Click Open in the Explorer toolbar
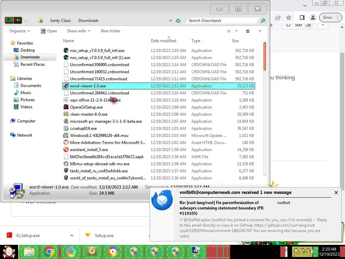The image size is (345, 259). point(49,31)
